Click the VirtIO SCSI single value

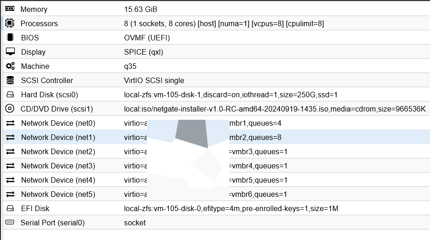[154, 80]
